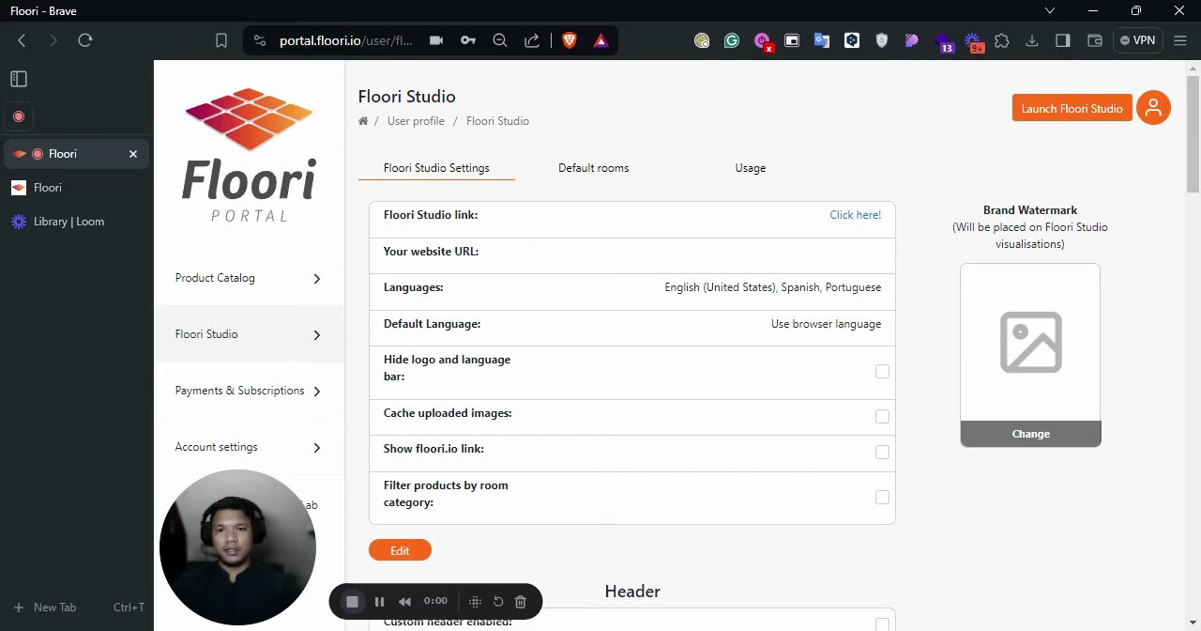
Task: Click the Grammarly extension icon
Action: (732, 40)
